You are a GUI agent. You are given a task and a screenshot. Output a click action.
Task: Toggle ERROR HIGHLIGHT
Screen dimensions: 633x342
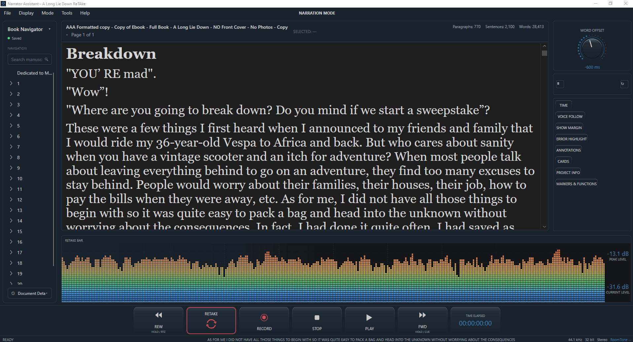pos(571,139)
